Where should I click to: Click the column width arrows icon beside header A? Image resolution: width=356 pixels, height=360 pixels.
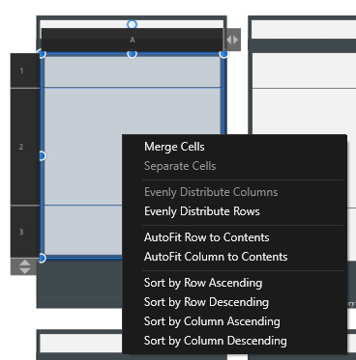click(232, 40)
